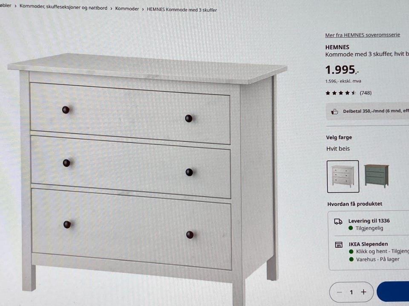Screen dimensions: 409x306
Task: Select the grey-green dresser color variant
Action: coord(376,176)
